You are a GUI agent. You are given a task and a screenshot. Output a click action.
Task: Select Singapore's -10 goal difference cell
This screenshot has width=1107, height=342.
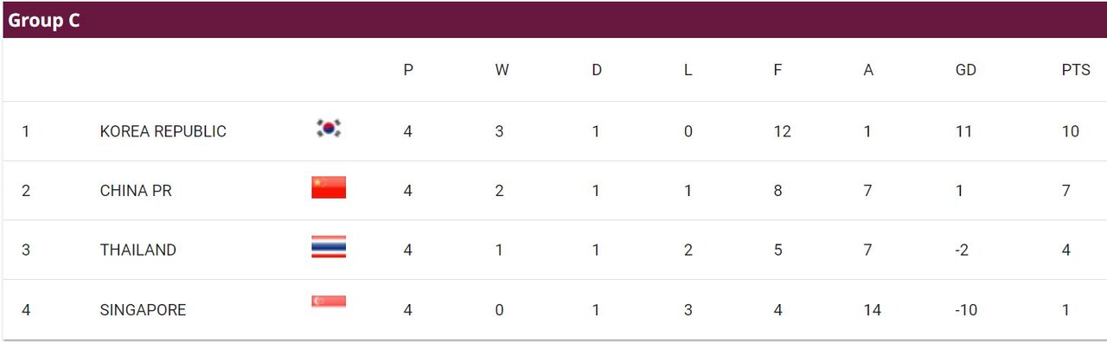point(968,309)
